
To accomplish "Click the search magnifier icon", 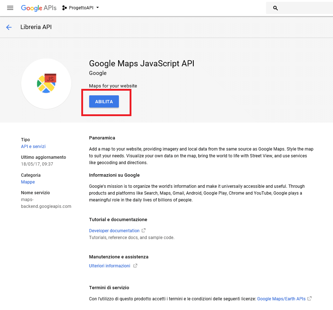I will 275,8.
